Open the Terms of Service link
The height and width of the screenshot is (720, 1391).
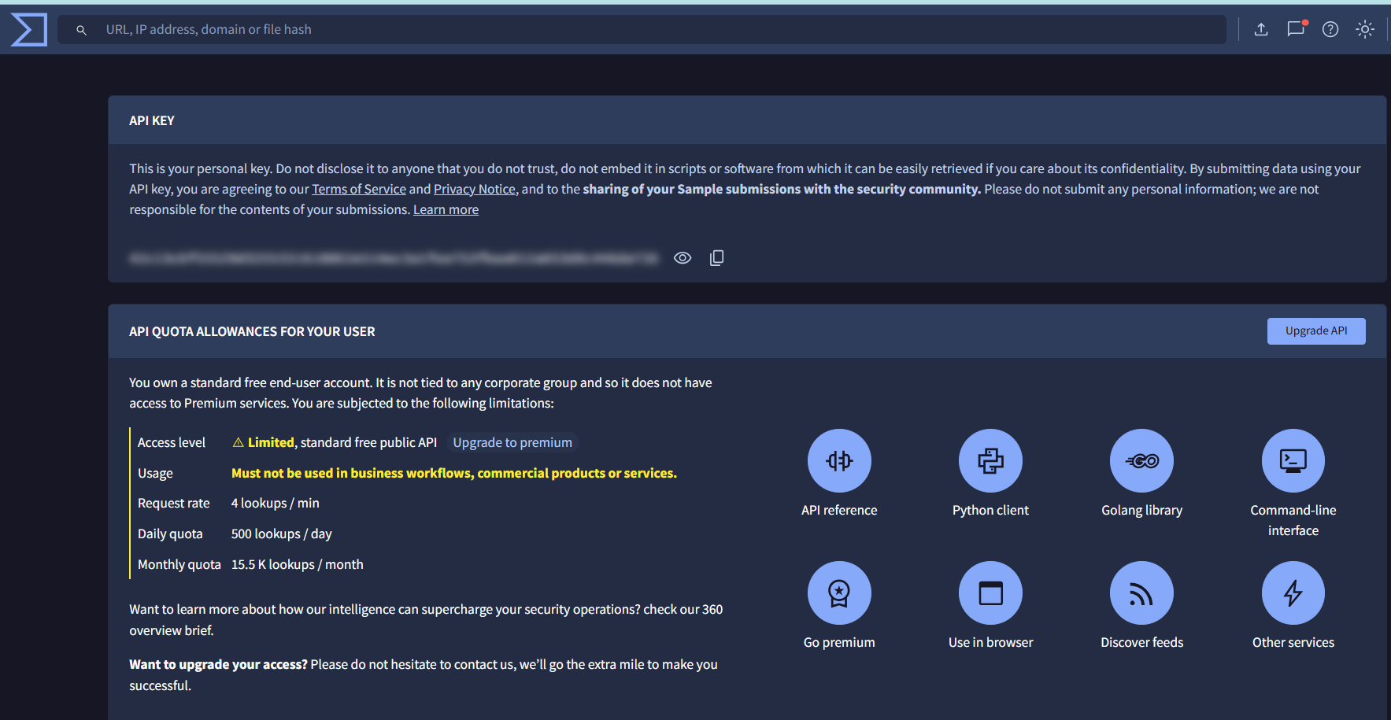pyautogui.click(x=359, y=189)
